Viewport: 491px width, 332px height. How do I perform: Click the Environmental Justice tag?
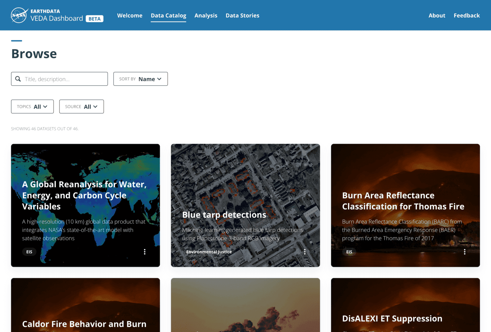[209, 252]
